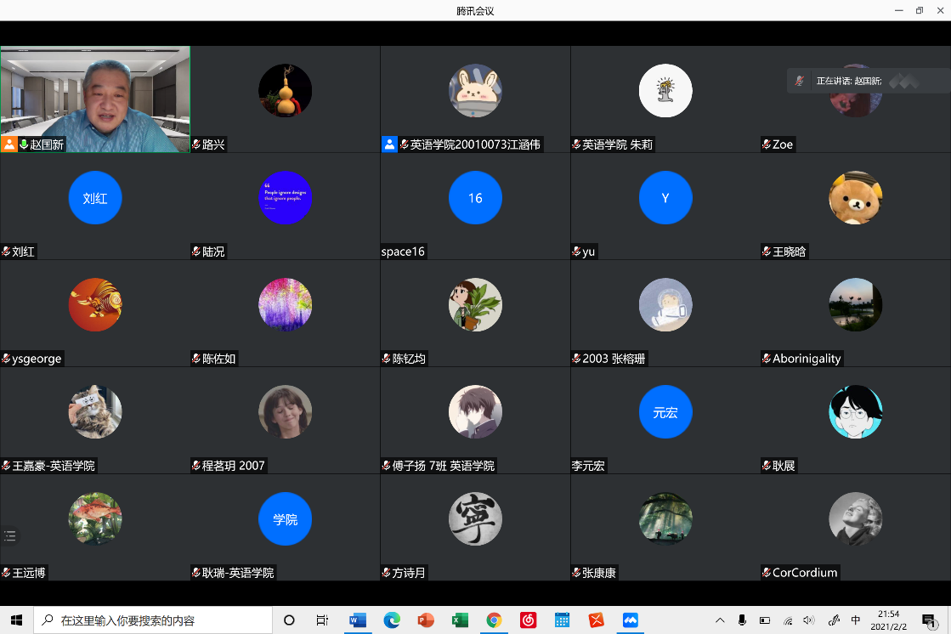Toggle the system volume icon in the tray

coord(808,620)
